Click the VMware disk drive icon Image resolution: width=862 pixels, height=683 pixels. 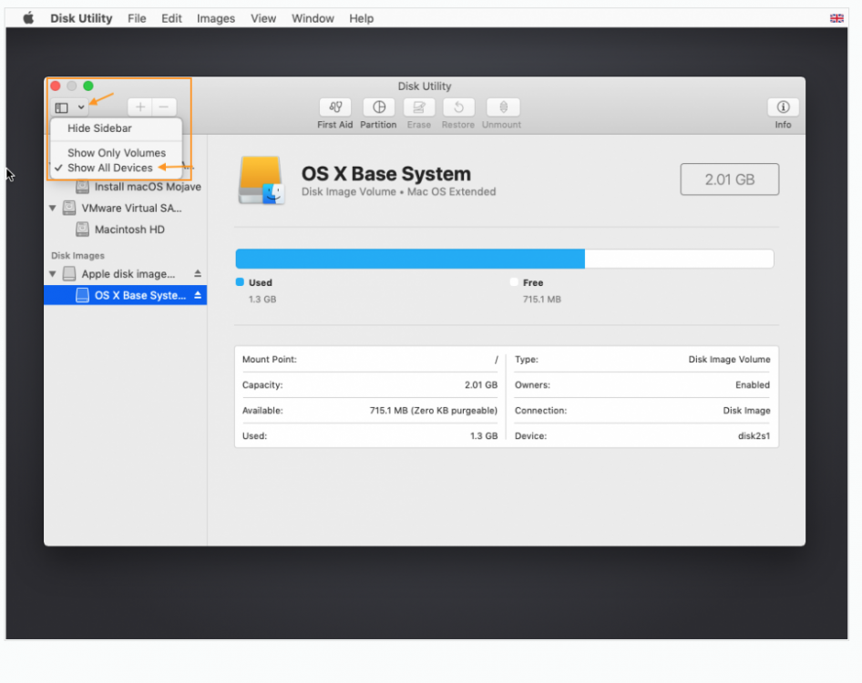[x=69, y=209]
